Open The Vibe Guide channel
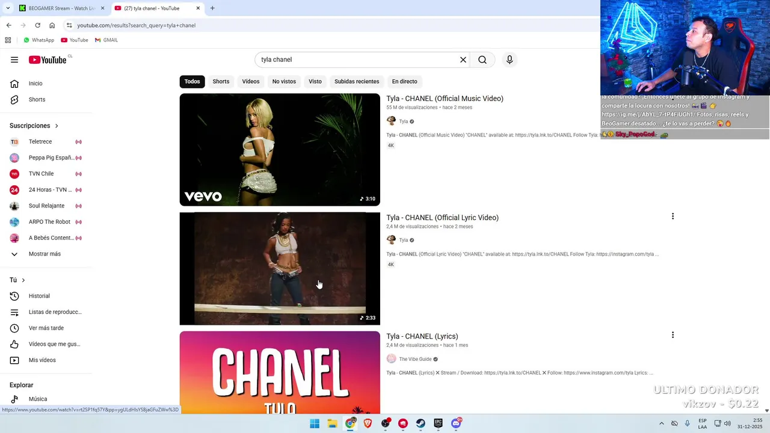 click(415, 359)
